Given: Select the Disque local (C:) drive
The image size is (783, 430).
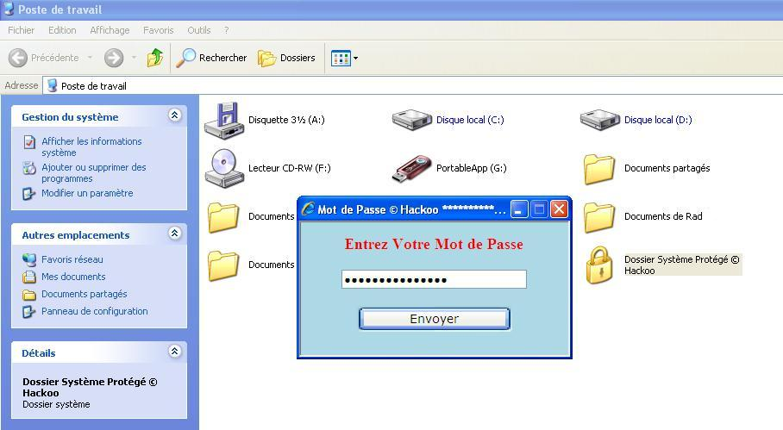Looking at the screenshot, I should tap(411, 120).
